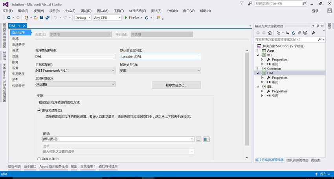The width and height of the screenshot is (334, 179).
Task: Click sync with active document icon
Action: [x=288, y=33]
